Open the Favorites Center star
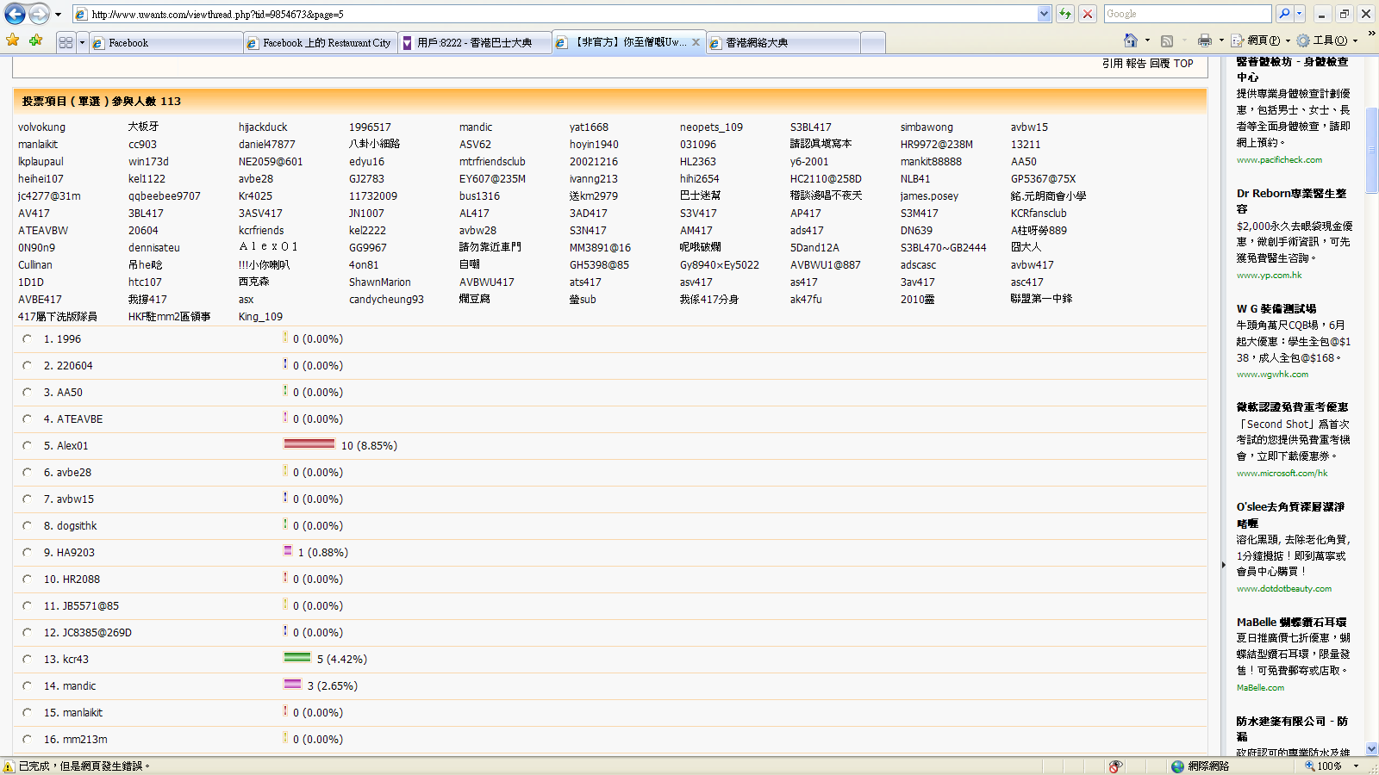1379x775 pixels. [x=13, y=40]
